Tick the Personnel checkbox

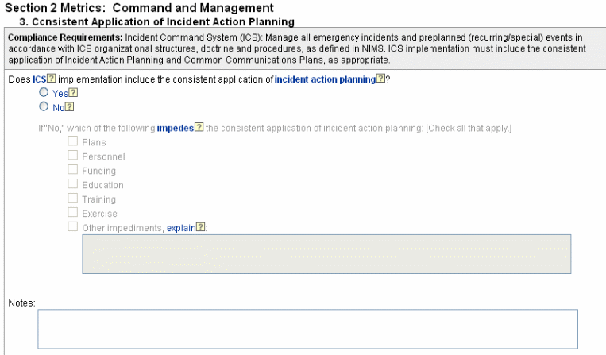(x=73, y=156)
